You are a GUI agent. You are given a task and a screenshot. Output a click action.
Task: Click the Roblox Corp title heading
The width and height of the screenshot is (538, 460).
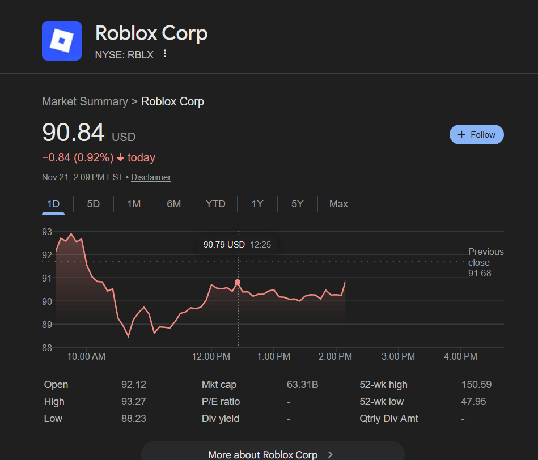tap(151, 33)
